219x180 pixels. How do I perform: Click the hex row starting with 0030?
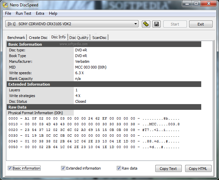[94, 136]
